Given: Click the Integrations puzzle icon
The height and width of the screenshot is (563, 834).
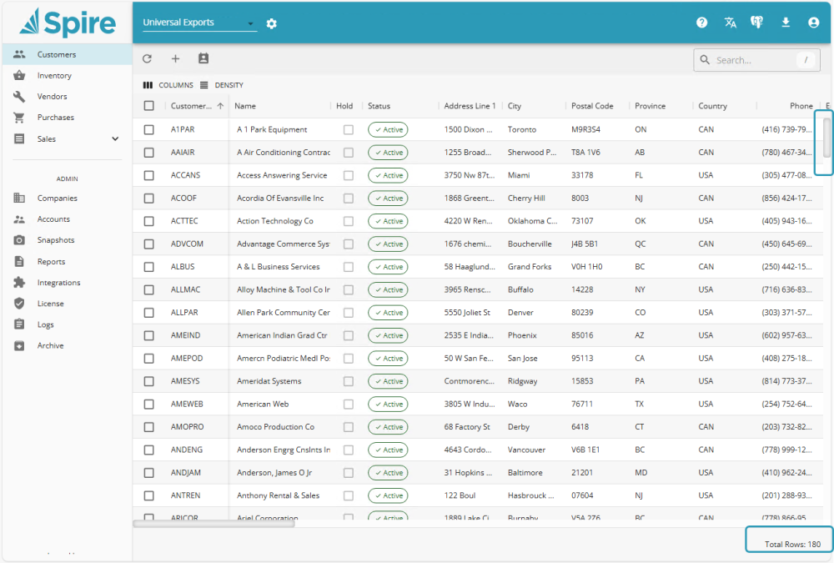Looking at the screenshot, I should click(19, 283).
